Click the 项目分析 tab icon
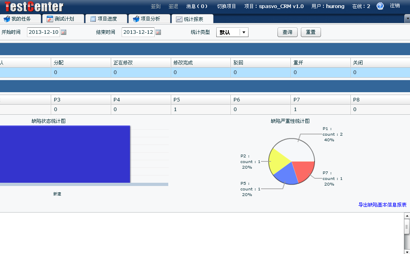Viewport: 410px width, 254px height. pyautogui.click(x=136, y=19)
